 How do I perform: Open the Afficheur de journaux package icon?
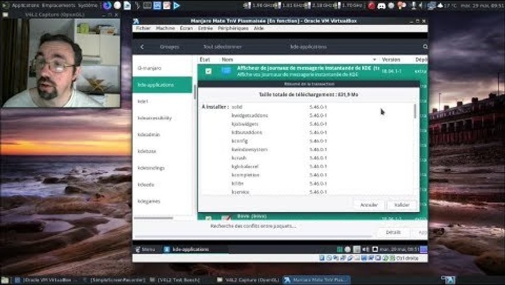pyautogui.click(x=226, y=71)
